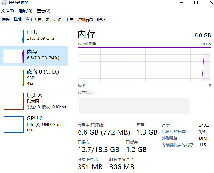Go to the 用户 tab
The height and width of the screenshot is (173, 214).
(x=69, y=20)
